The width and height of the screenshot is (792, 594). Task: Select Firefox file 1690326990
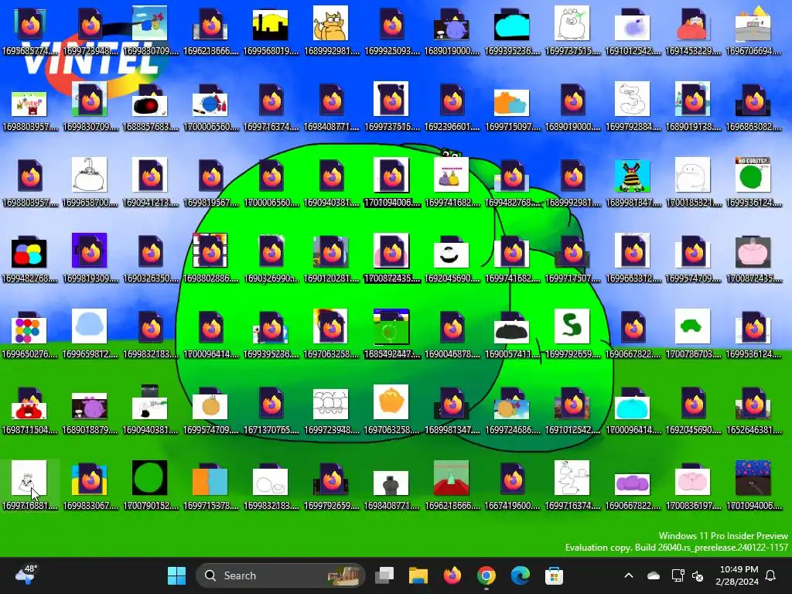click(x=270, y=258)
